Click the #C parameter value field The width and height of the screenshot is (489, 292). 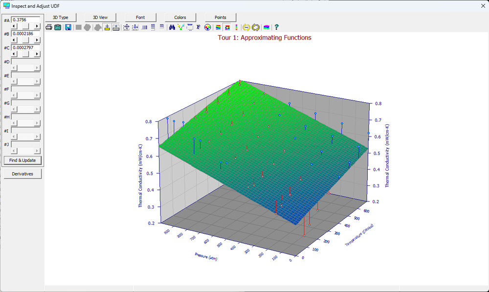tap(25, 47)
